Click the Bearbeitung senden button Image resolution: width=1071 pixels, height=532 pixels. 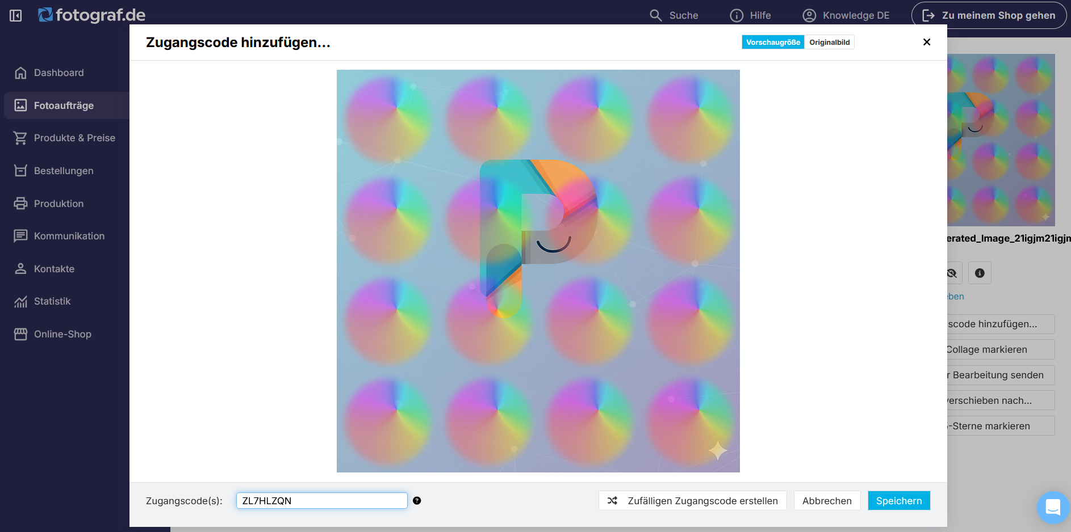pos(1000,375)
